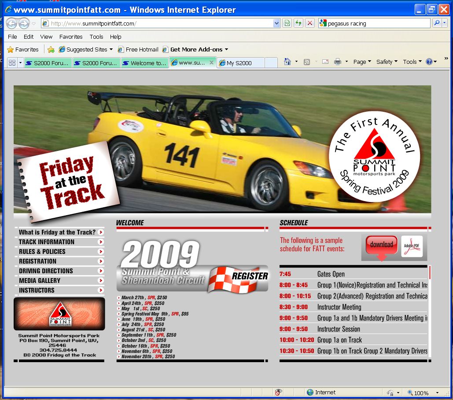Open the Tools menu in menu bar

point(96,37)
